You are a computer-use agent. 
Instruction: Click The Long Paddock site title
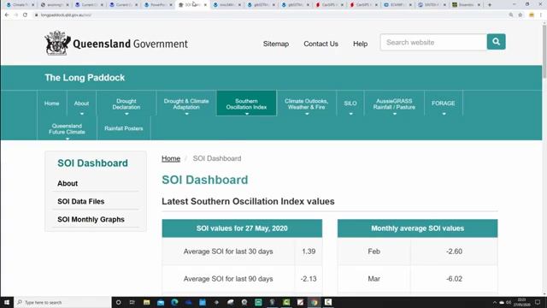[85, 78]
